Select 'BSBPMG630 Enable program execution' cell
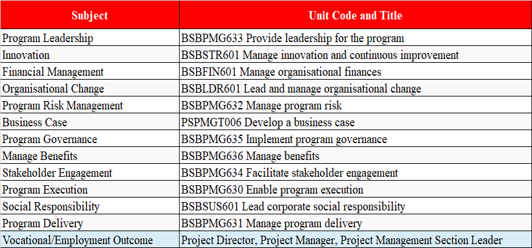Image resolution: width=532 pixels, height=248 pixels. [x=356, y=189]
